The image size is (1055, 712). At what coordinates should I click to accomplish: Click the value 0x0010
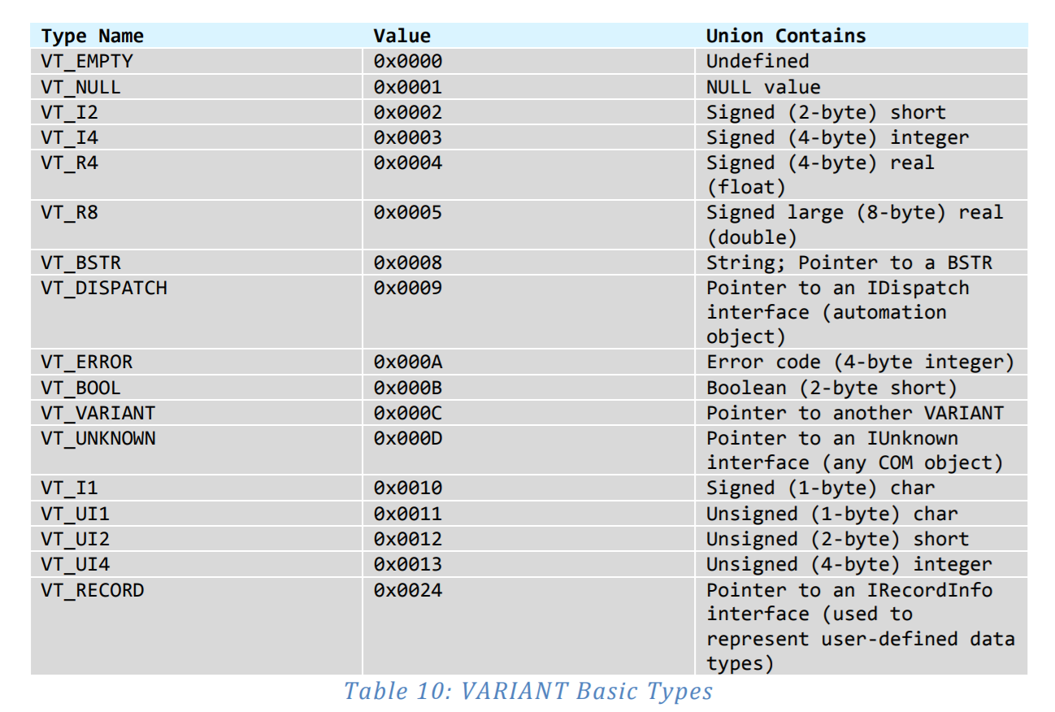point(408,488)
